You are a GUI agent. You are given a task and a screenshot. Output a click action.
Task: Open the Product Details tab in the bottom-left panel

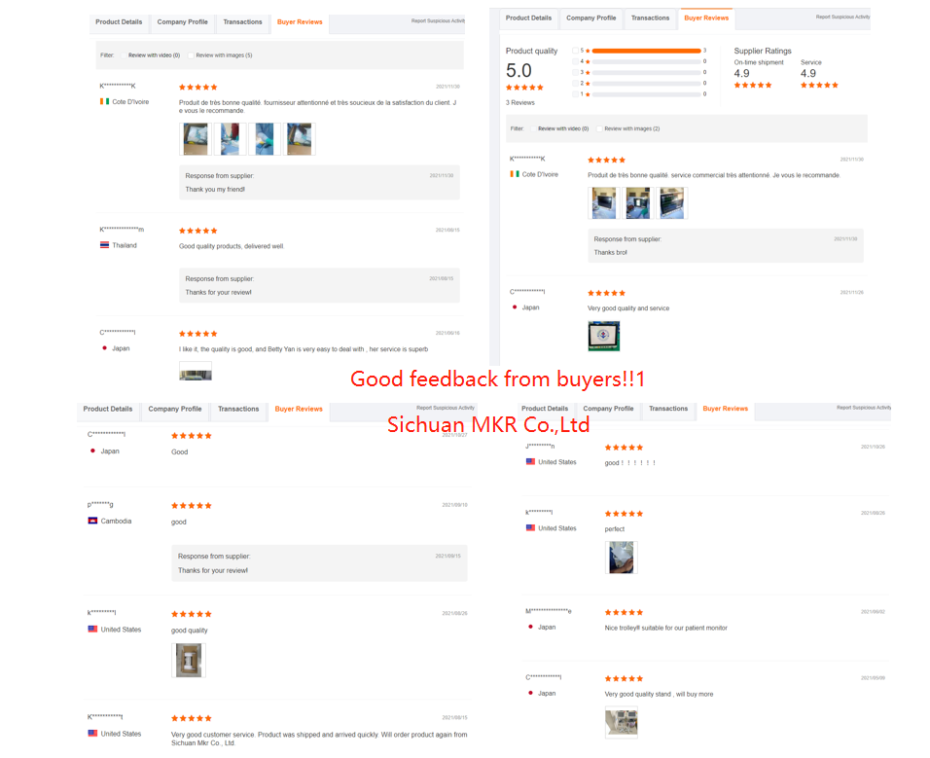(108, 409)
